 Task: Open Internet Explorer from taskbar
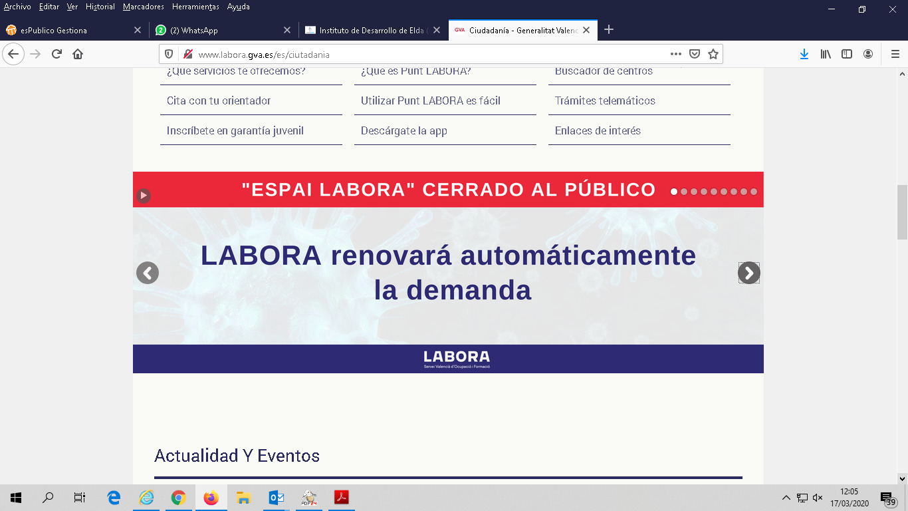pyautogui.click(x=146, y=498)
